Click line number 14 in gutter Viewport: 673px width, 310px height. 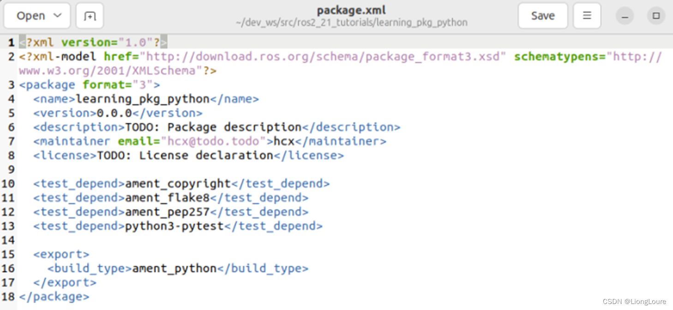pos(8,240)
